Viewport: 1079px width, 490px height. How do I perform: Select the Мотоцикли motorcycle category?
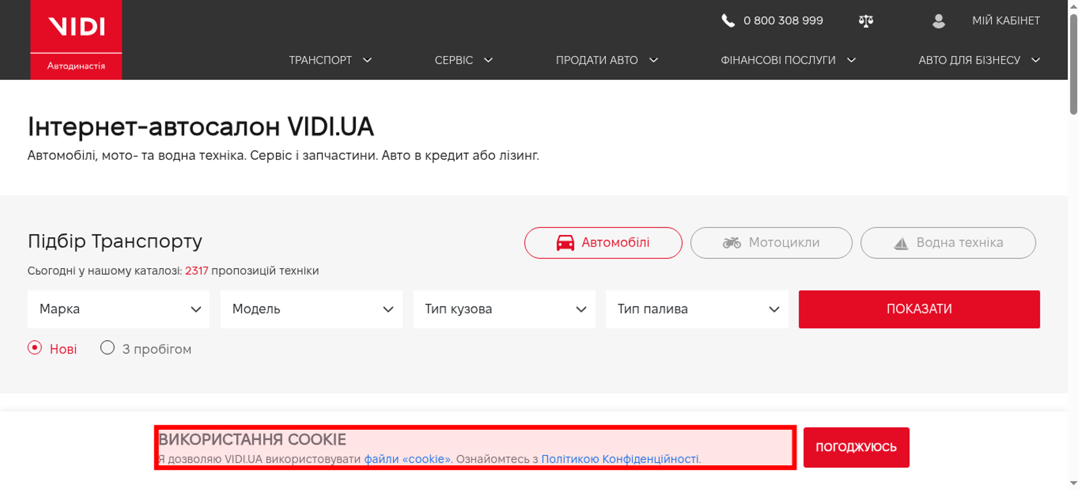coord(771,243)
